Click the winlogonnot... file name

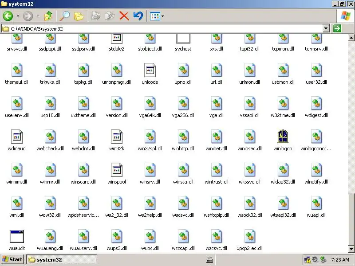[x=316, y=149]
